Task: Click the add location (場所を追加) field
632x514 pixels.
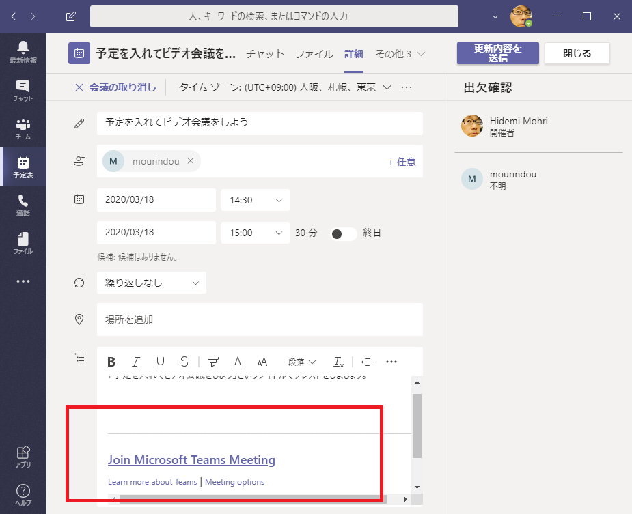Action: point(260,319)
